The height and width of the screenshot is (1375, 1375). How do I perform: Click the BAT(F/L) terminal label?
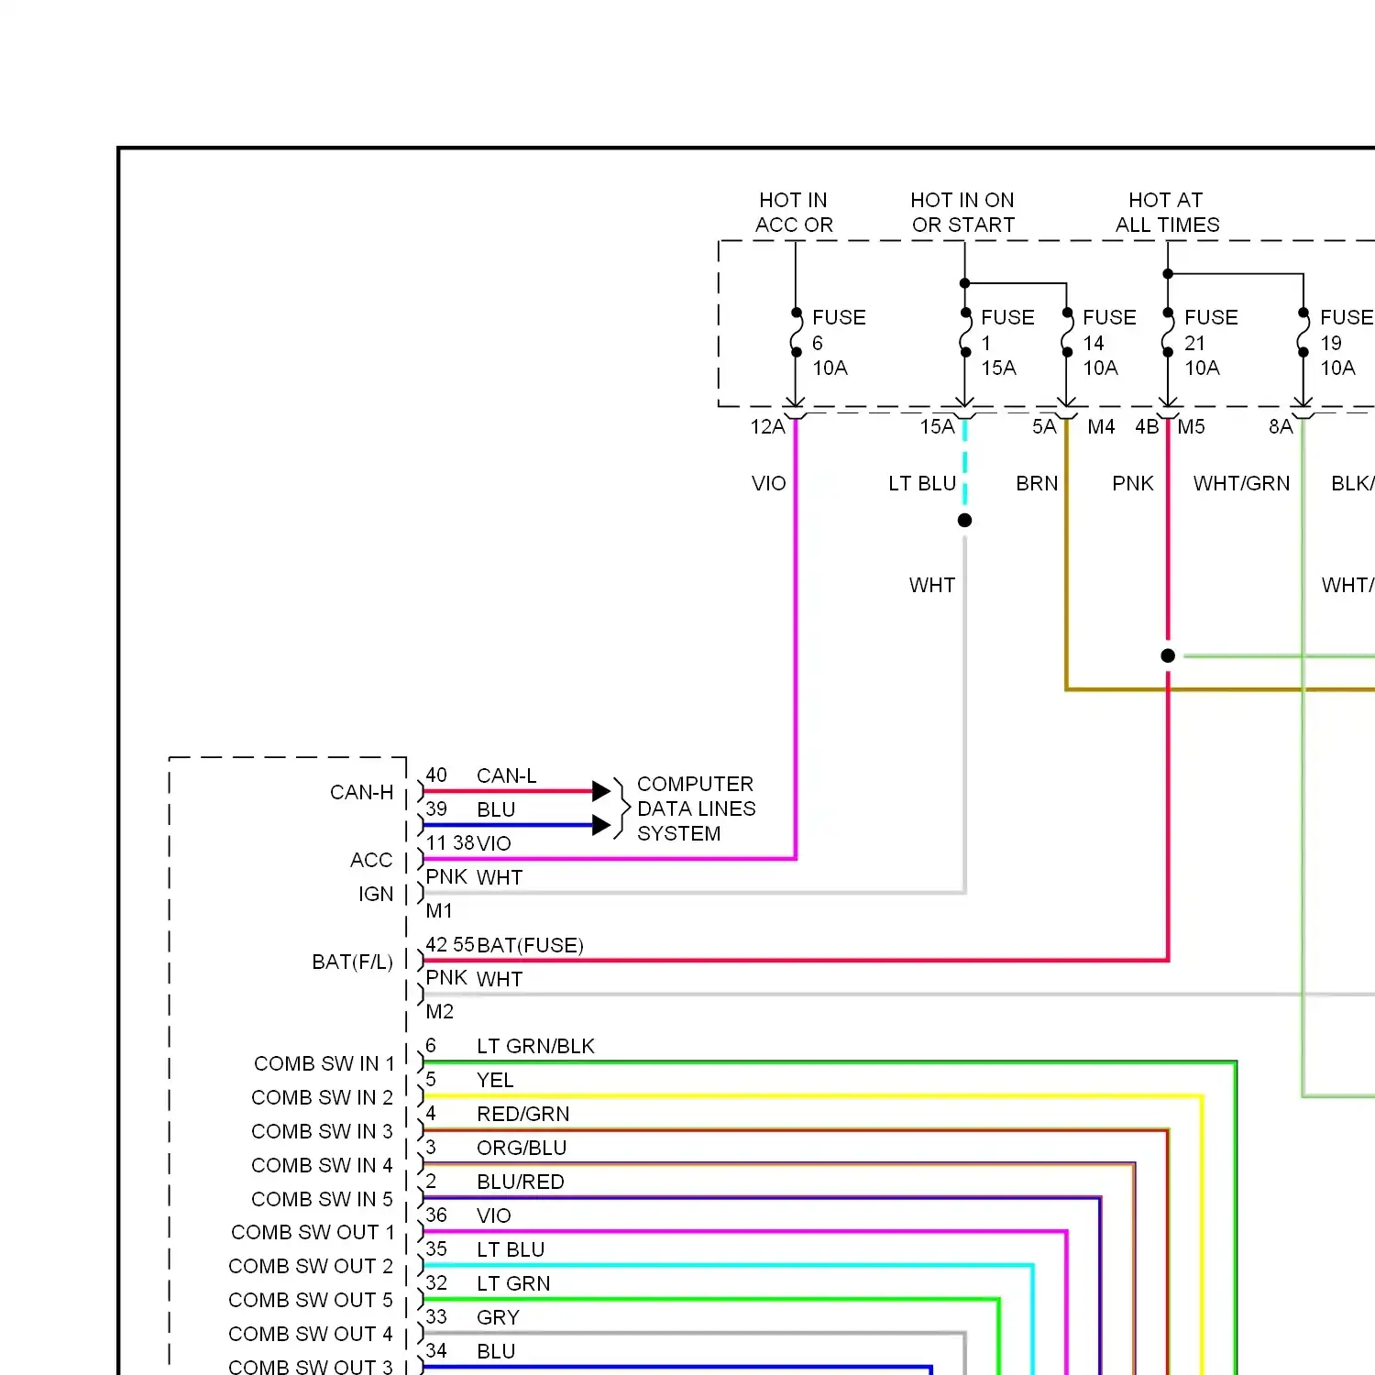[x=352, y=962]
